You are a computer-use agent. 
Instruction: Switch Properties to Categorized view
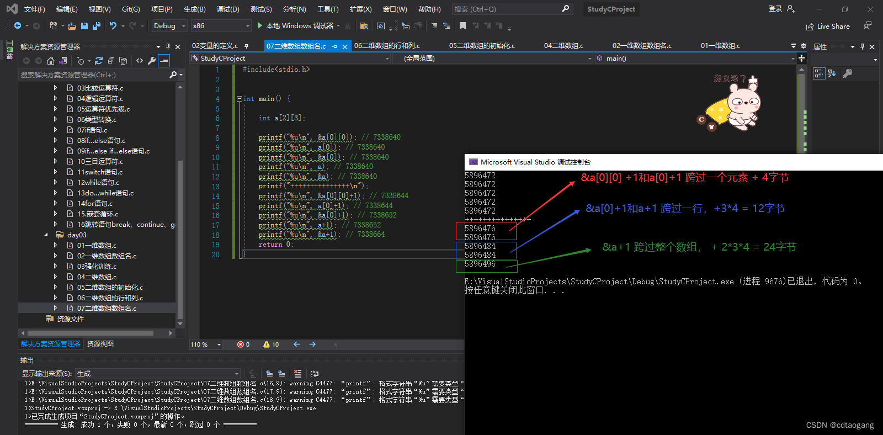pyautogui.click(x=819, y=73)
